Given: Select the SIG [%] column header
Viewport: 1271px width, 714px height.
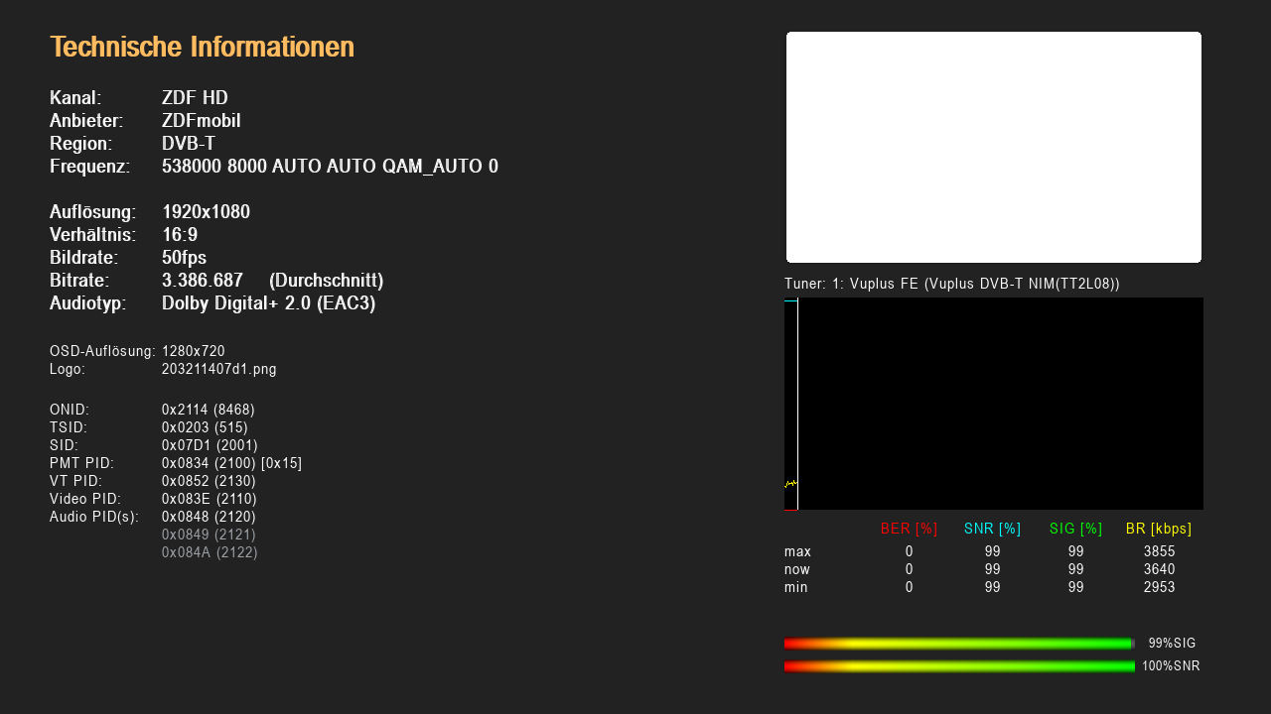Looking at the screenshot, I should coord(1075,529).
